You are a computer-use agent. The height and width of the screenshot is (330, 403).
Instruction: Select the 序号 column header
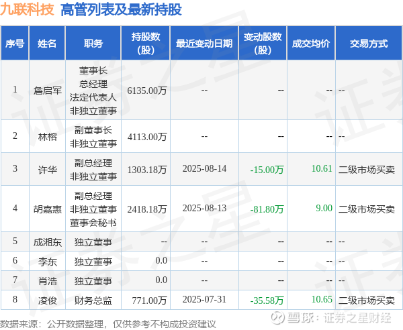tap(15, 43)
